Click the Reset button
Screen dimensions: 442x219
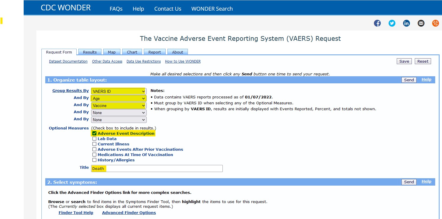423,61
